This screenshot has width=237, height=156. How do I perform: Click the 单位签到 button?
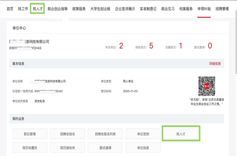tap(143, 134)
